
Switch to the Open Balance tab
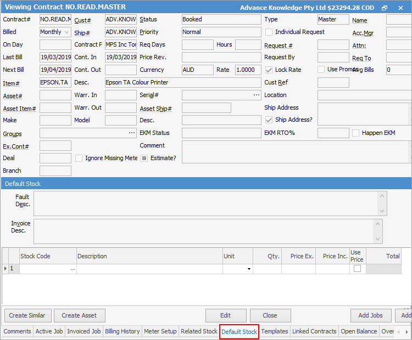tap(359, 331)
